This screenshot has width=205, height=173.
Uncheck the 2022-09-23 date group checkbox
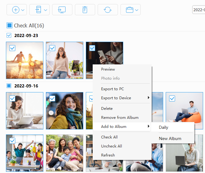pos(9,35)
